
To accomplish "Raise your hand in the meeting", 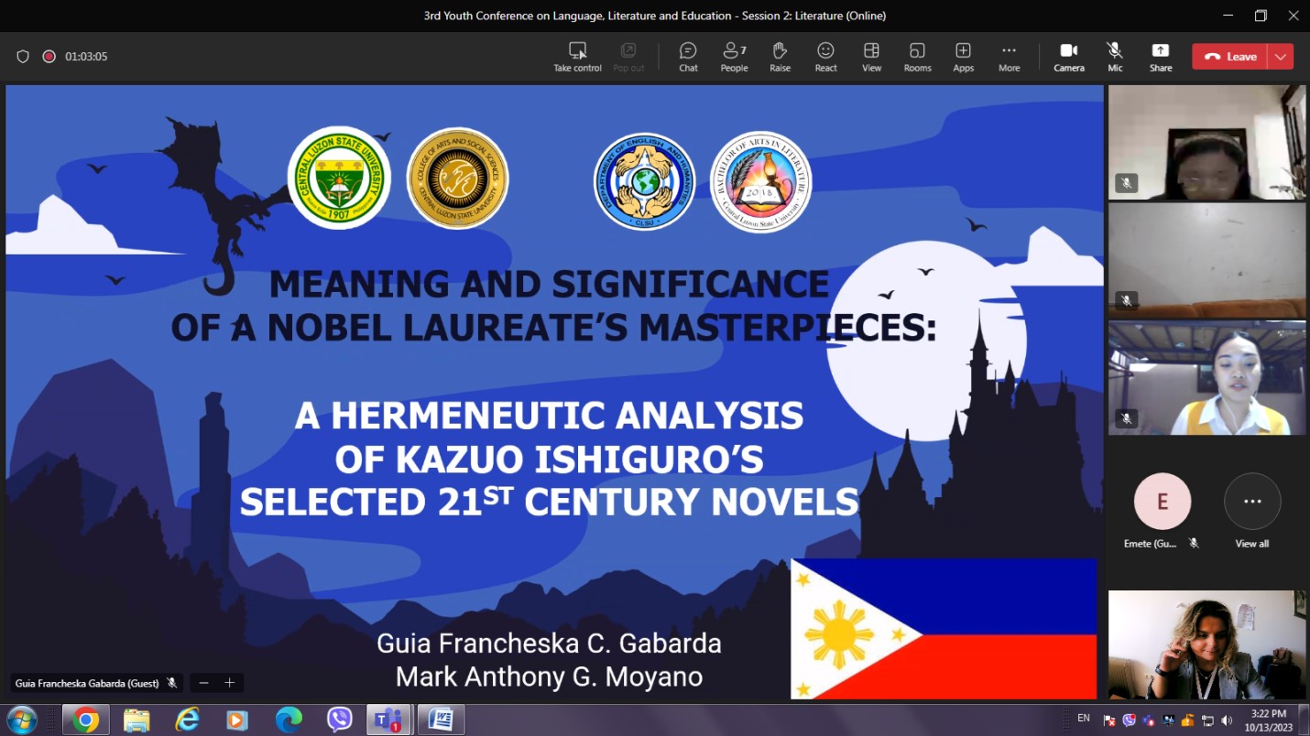I will pyautogui.click(x=780, y=57).
